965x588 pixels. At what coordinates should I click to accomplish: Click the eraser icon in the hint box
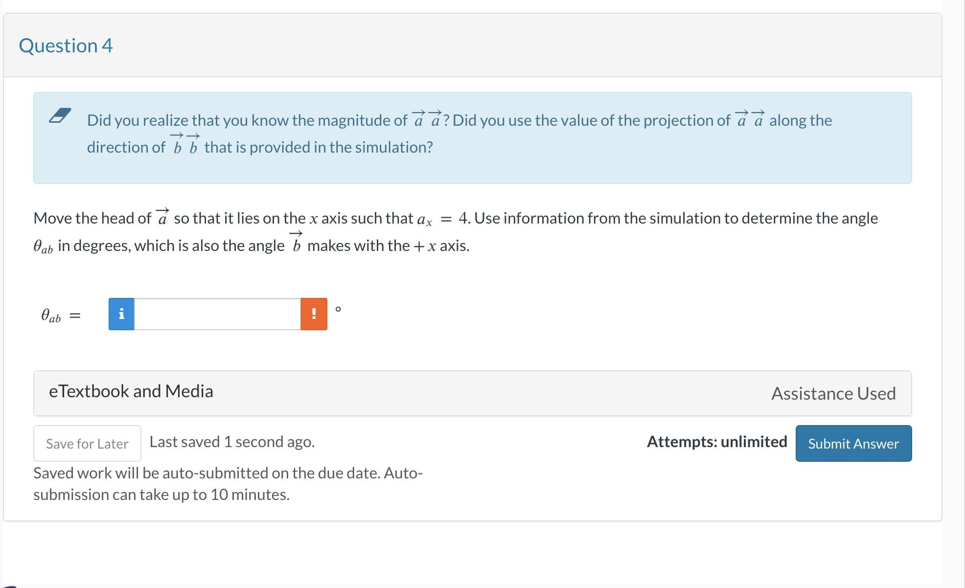tap(60, 115)
